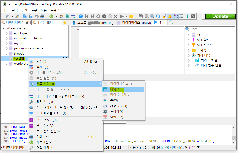Screen dimensions: 238x153
Task: Open the refresh dropdown arrow
Action: pos(57,16)
